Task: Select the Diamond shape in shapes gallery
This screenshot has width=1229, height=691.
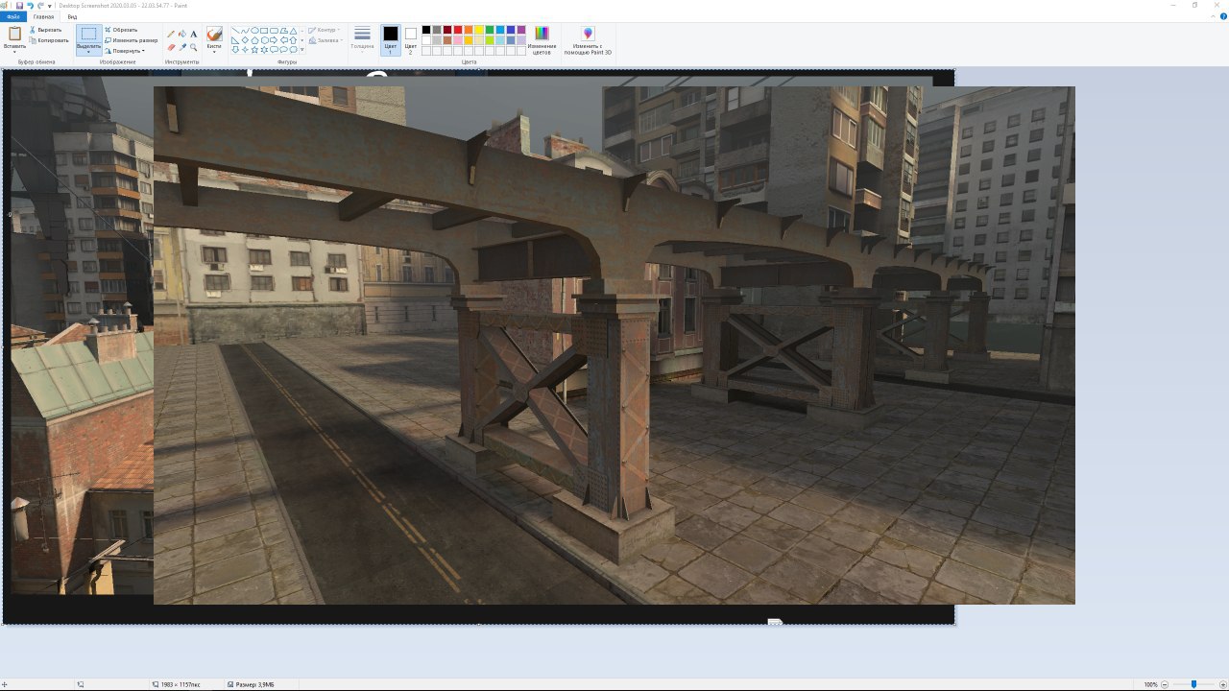Action: 245,40
